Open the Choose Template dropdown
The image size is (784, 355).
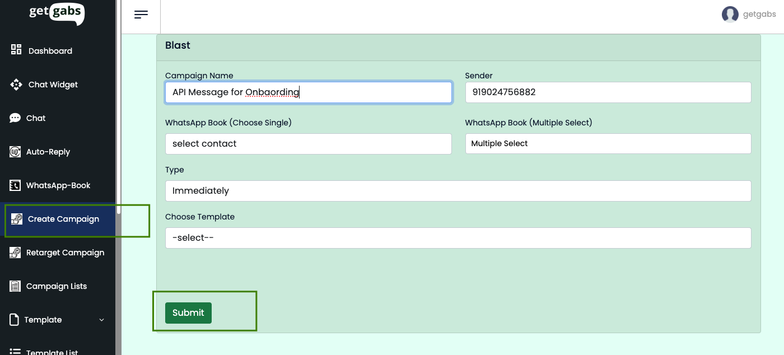(x=457, y=237)
